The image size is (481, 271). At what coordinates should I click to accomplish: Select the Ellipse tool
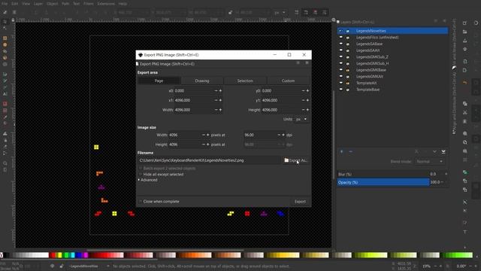tap(5, 44)
